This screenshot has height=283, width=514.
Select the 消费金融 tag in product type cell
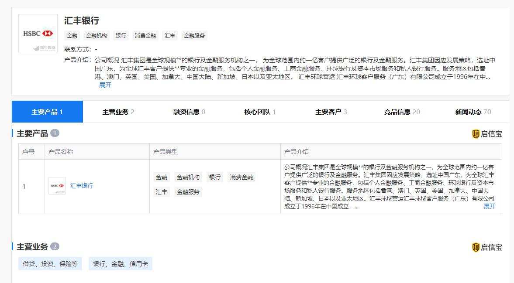(241, 177)
